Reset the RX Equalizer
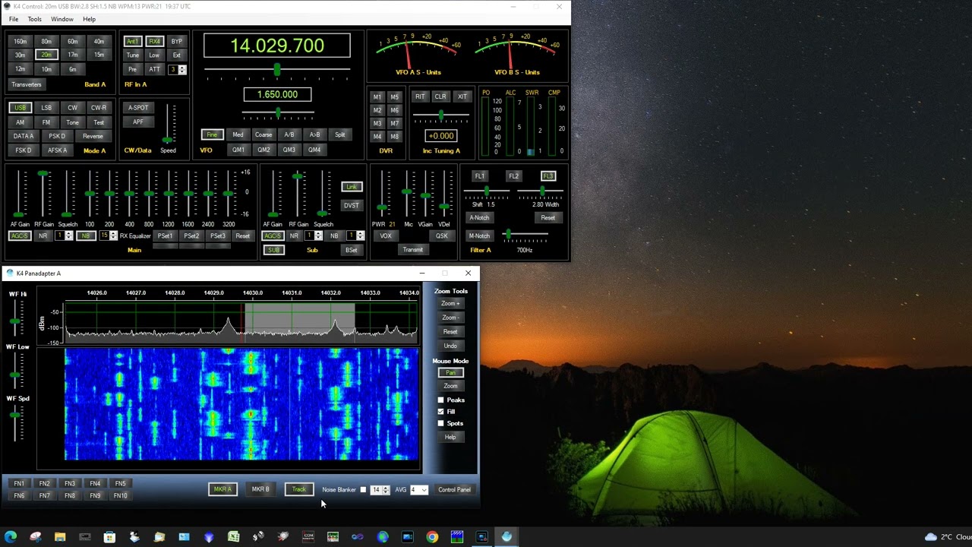The height and width of the screenshot is (547, 972). [x=242, y=236]
